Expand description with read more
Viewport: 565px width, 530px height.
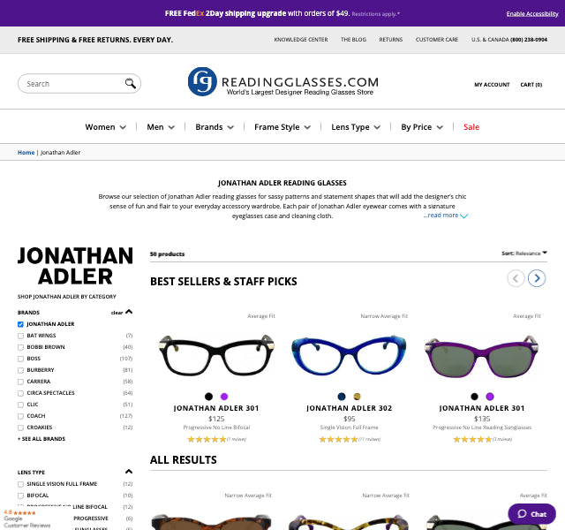point(445,216)
